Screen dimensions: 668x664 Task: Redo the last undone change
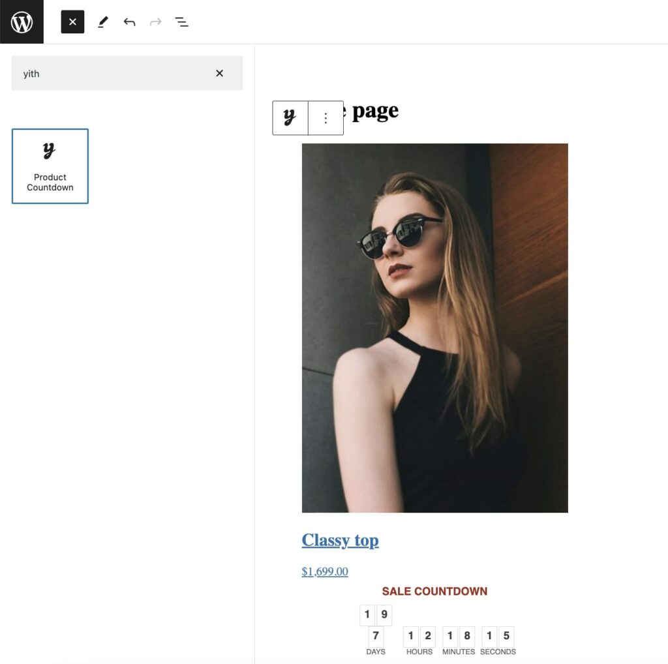point(155,22)
